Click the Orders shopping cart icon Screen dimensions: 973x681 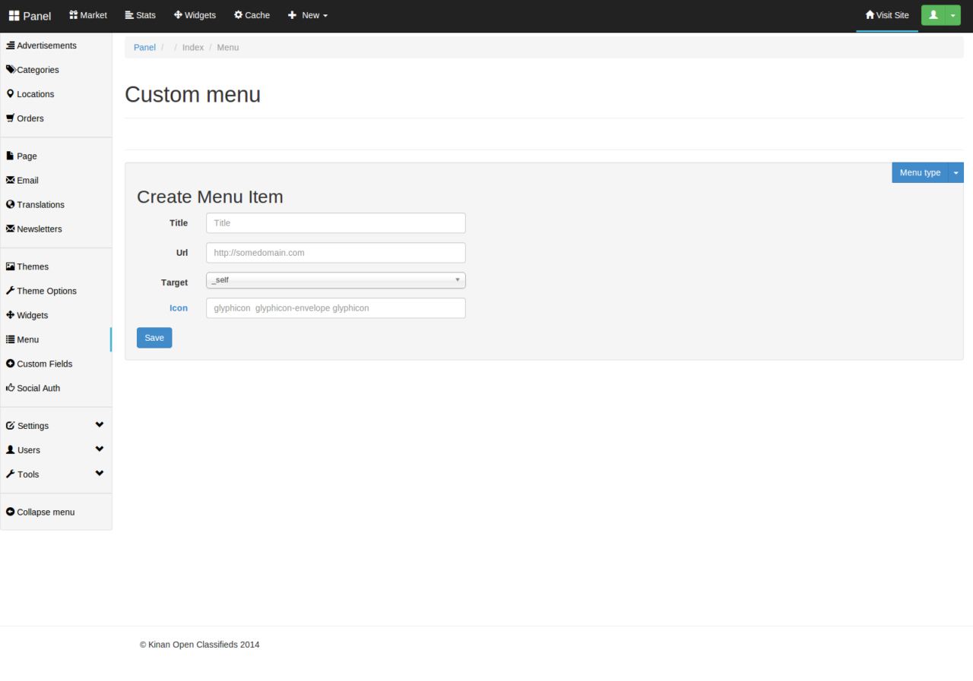(x=11, y=118)
